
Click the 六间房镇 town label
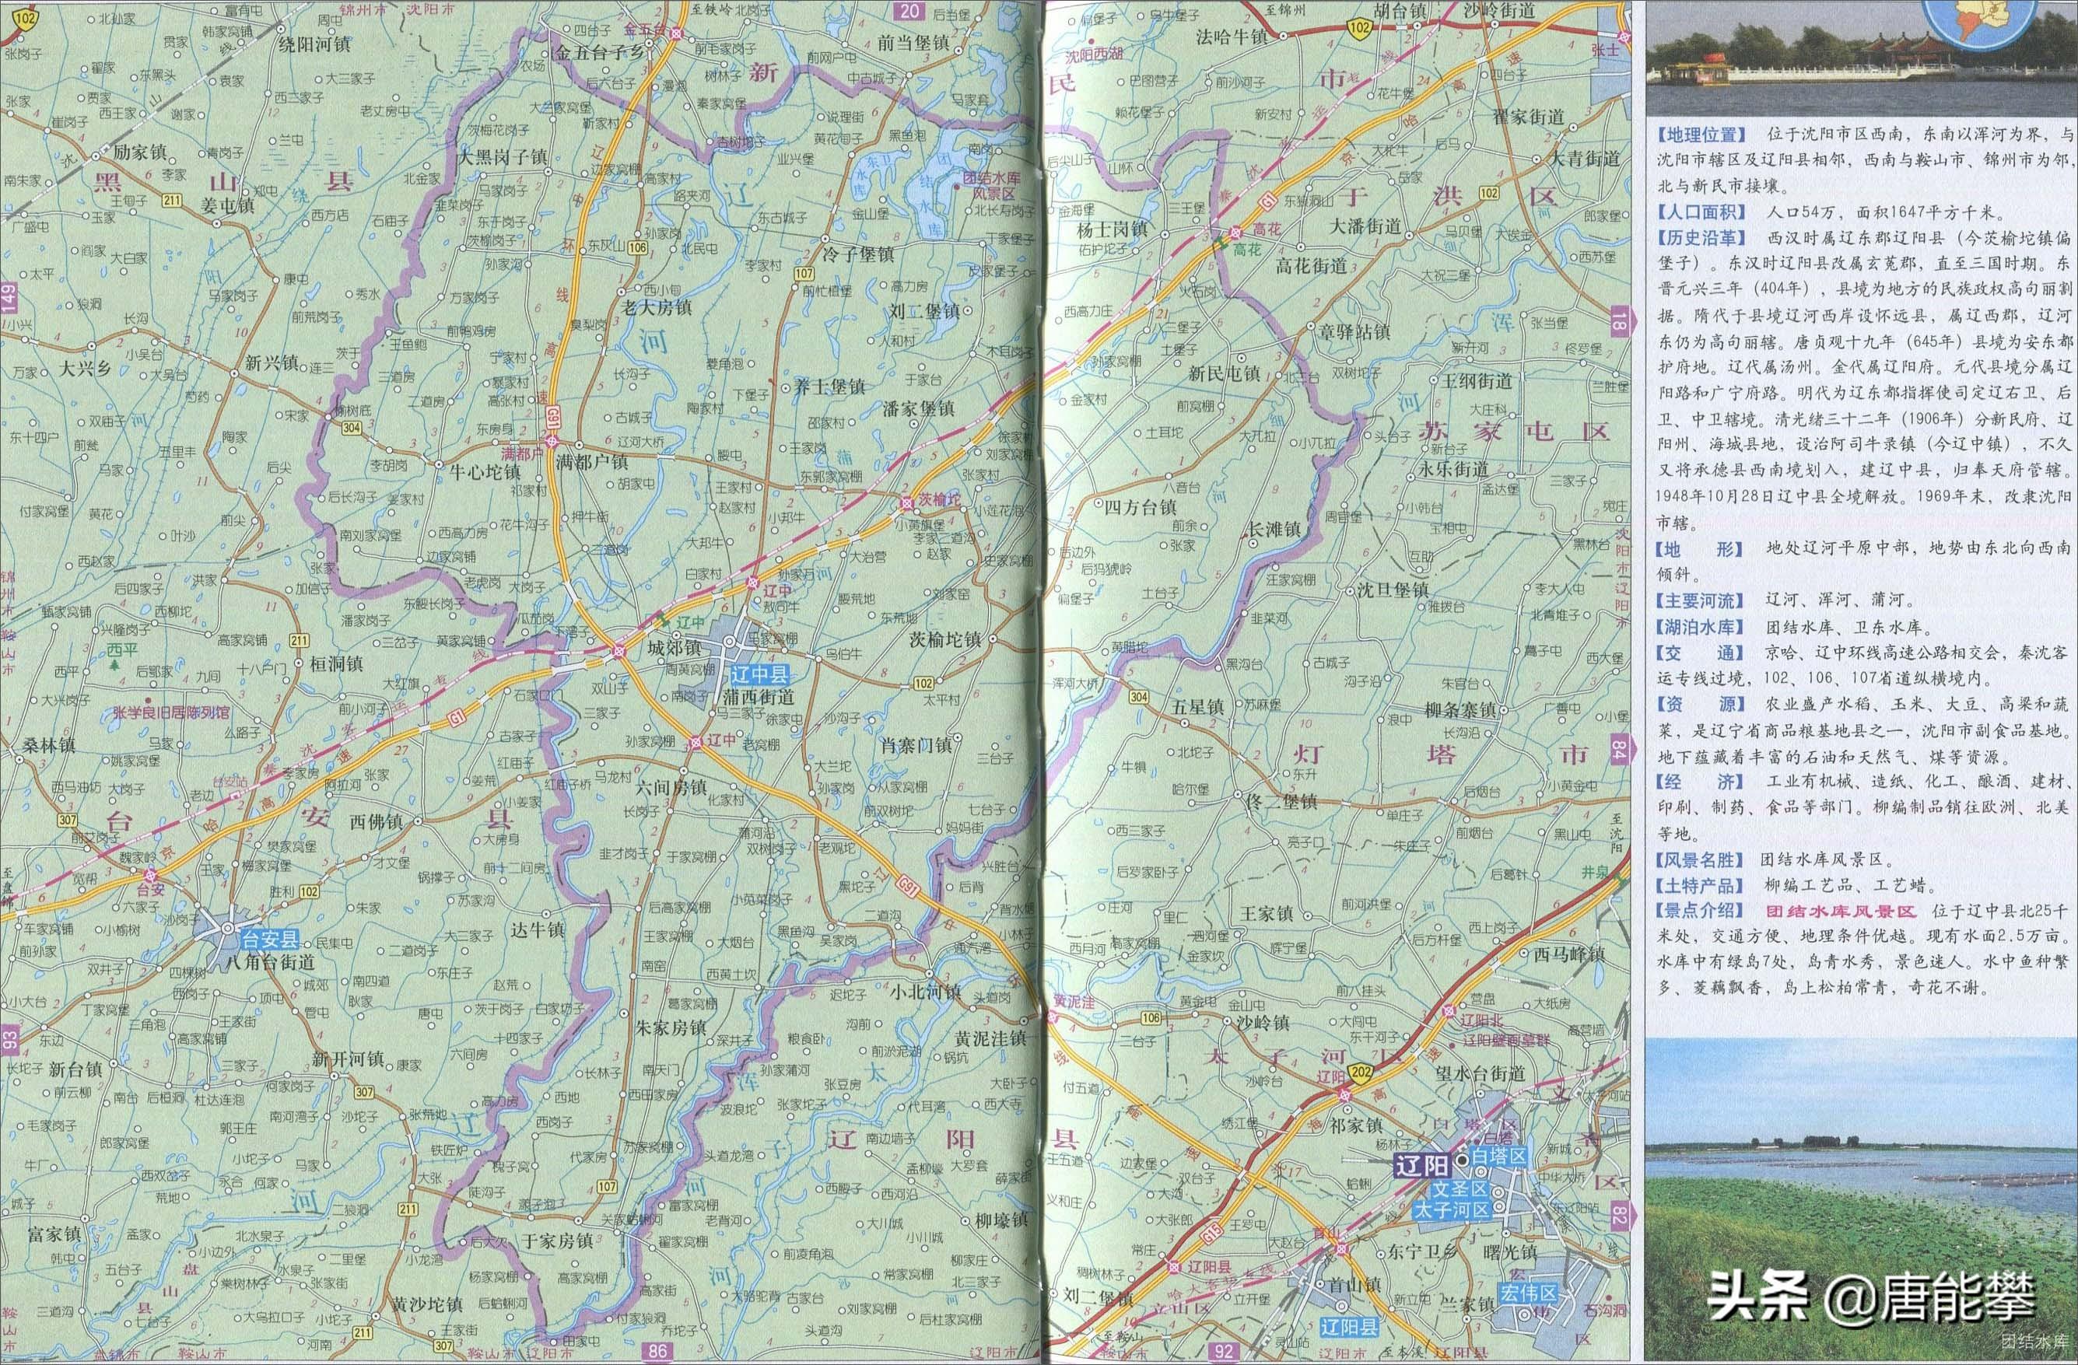click(671, 787)
